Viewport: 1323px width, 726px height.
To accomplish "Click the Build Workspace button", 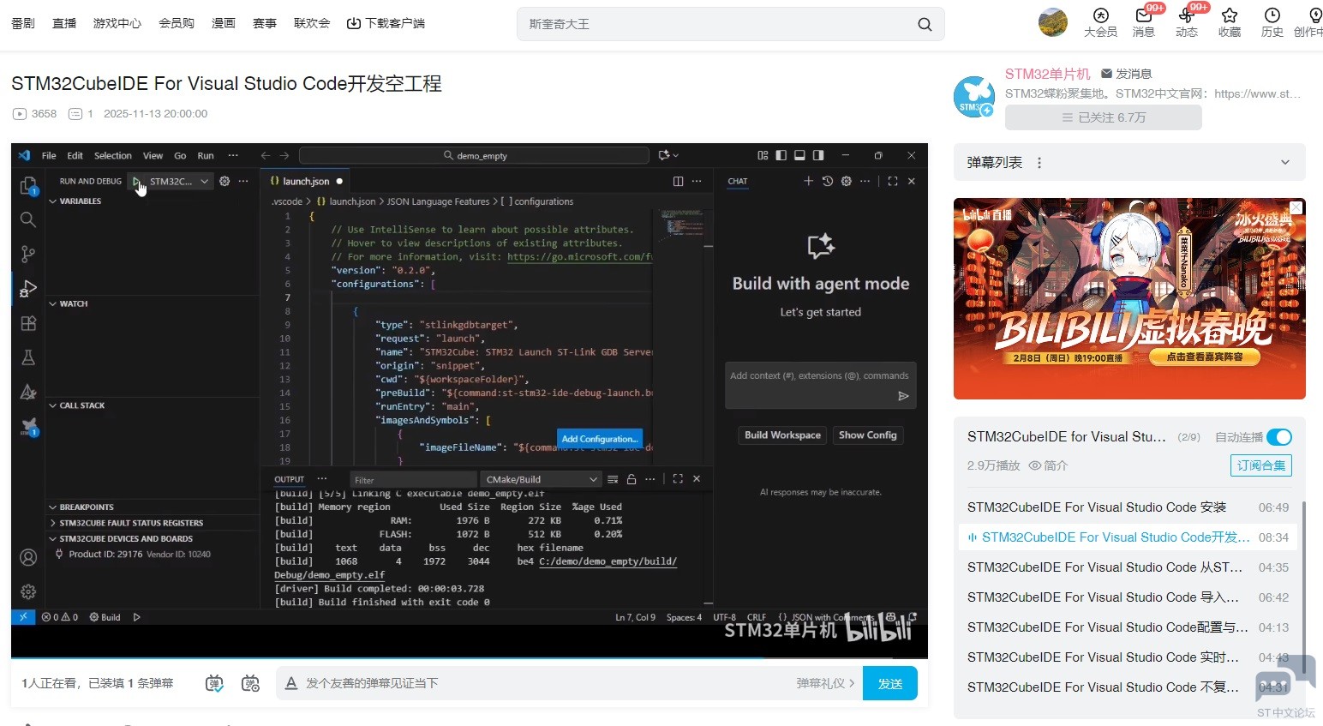I will [x=782, y=435].
